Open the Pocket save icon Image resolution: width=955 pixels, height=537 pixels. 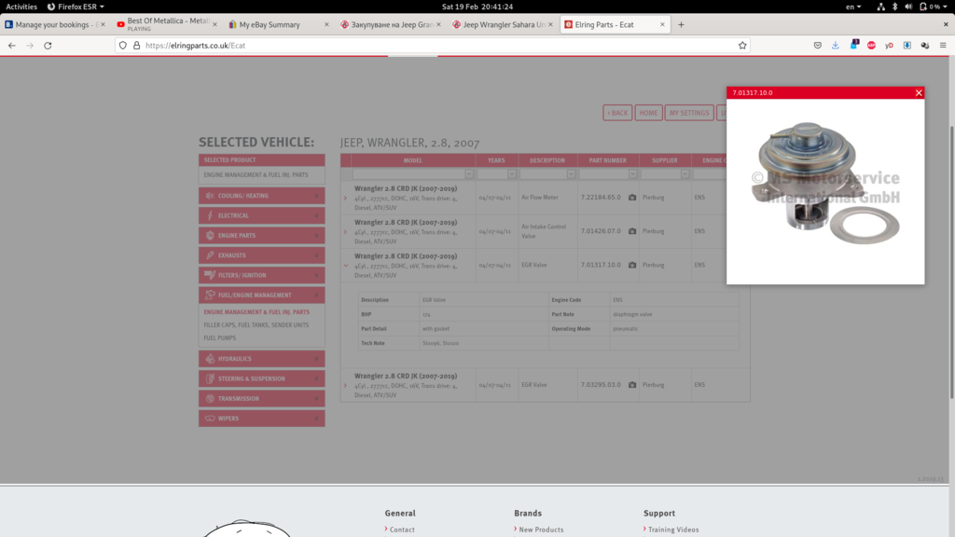(817, 45)
